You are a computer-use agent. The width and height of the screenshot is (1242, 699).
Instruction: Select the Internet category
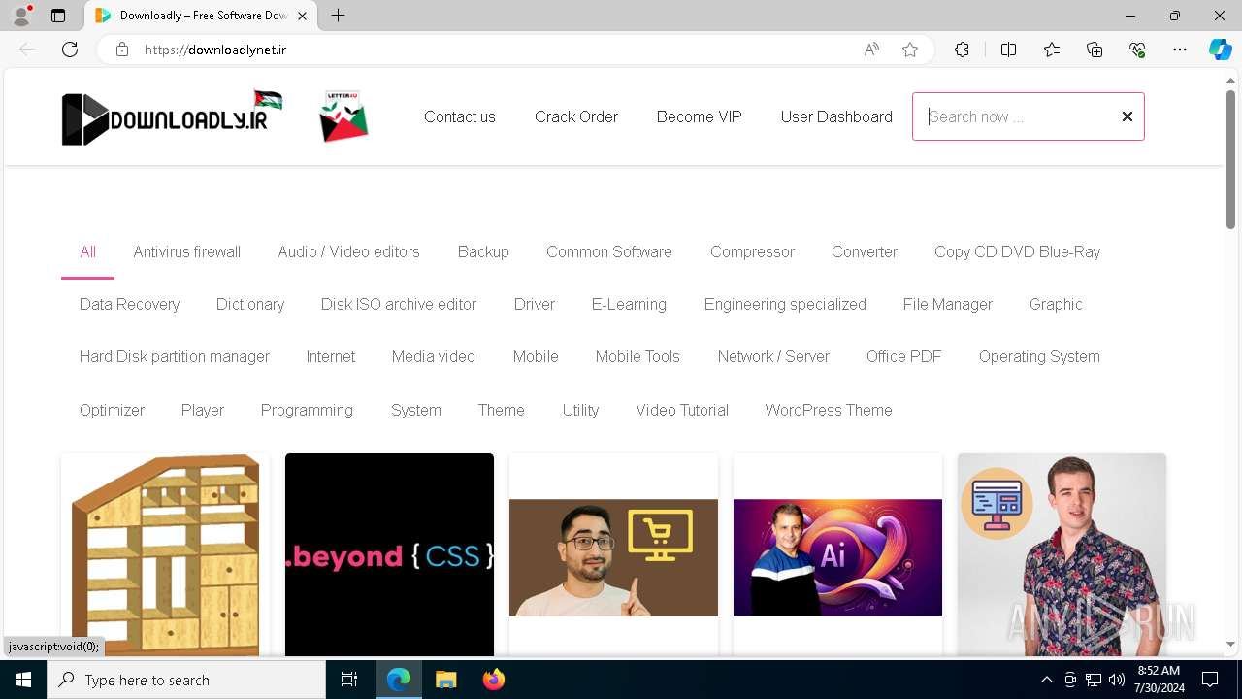(x=331, y=356)
